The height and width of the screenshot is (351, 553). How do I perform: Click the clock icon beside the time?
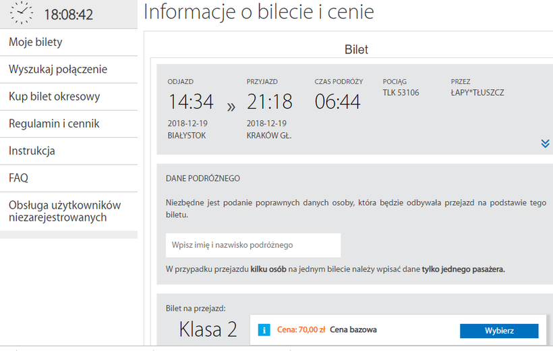pyautogui.click(x=22, y=13)
